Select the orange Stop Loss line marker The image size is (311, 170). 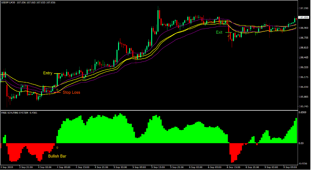(58, 92)
